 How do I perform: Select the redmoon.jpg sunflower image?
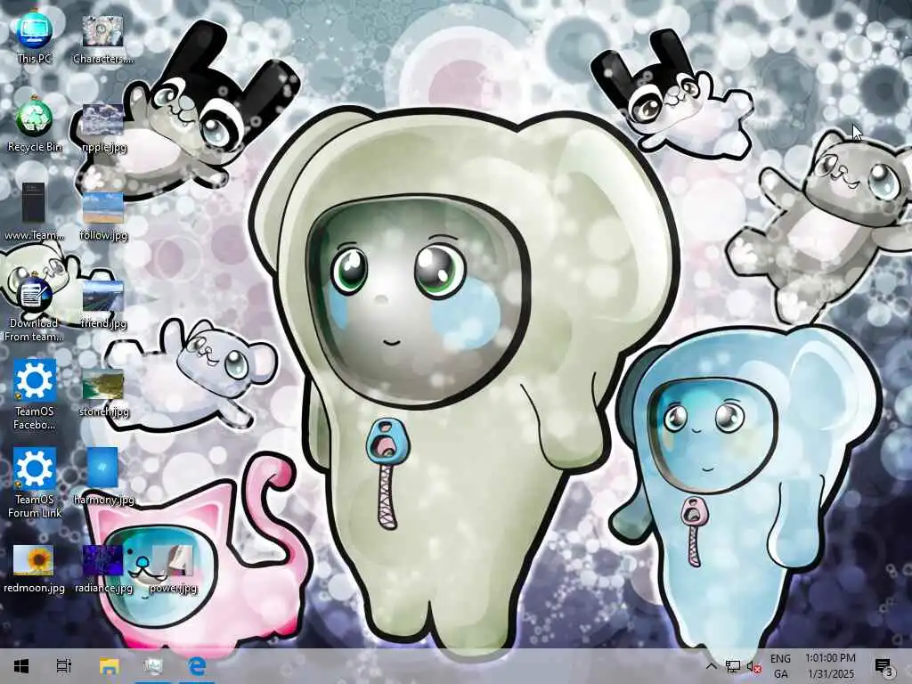[x=34, y=569]
